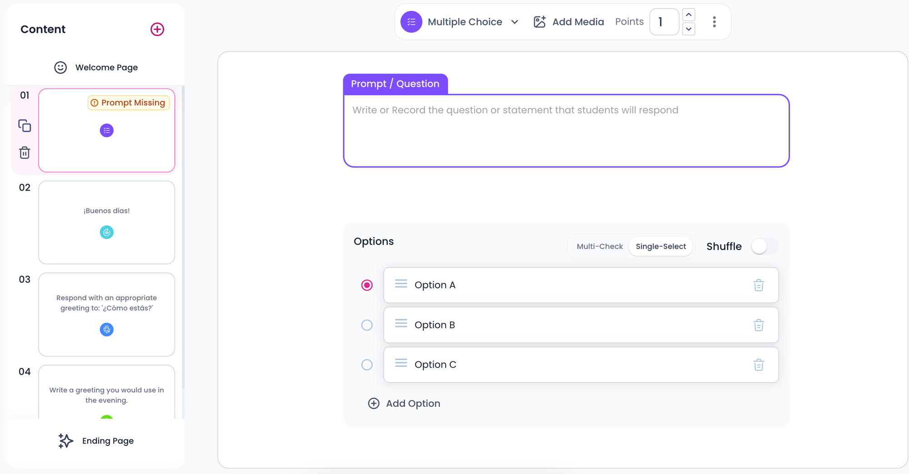Edit the Option B text field
The image size is (909, 474).
(x=581, y=325)
